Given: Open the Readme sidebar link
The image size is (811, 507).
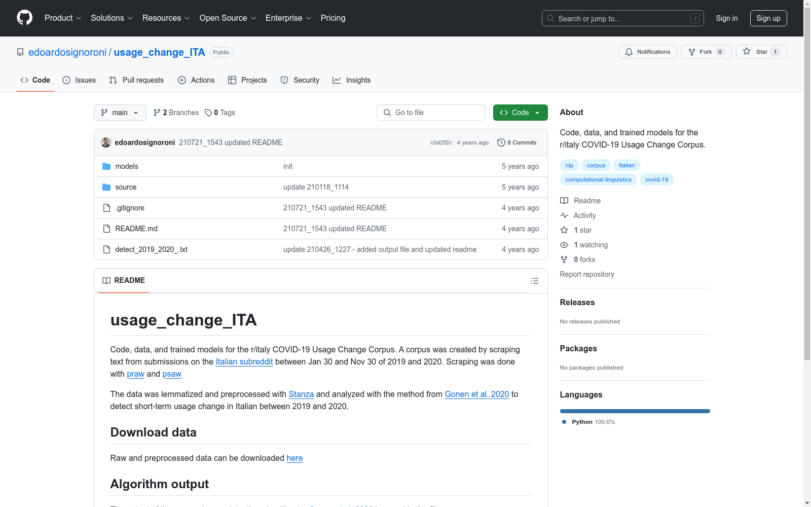Looking at the screenshot, I should point(580,201).
